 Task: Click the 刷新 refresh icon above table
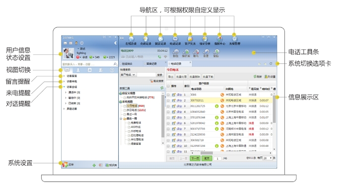(255, 77)
